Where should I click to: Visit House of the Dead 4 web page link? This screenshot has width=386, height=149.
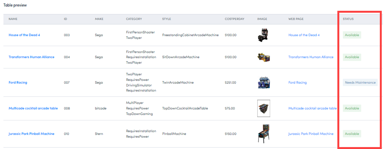click(304, 35)
